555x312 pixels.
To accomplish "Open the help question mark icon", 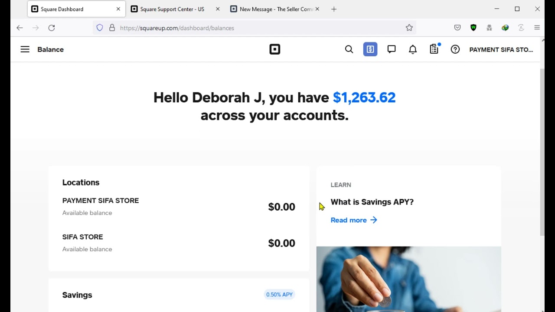I will [455, 49].
